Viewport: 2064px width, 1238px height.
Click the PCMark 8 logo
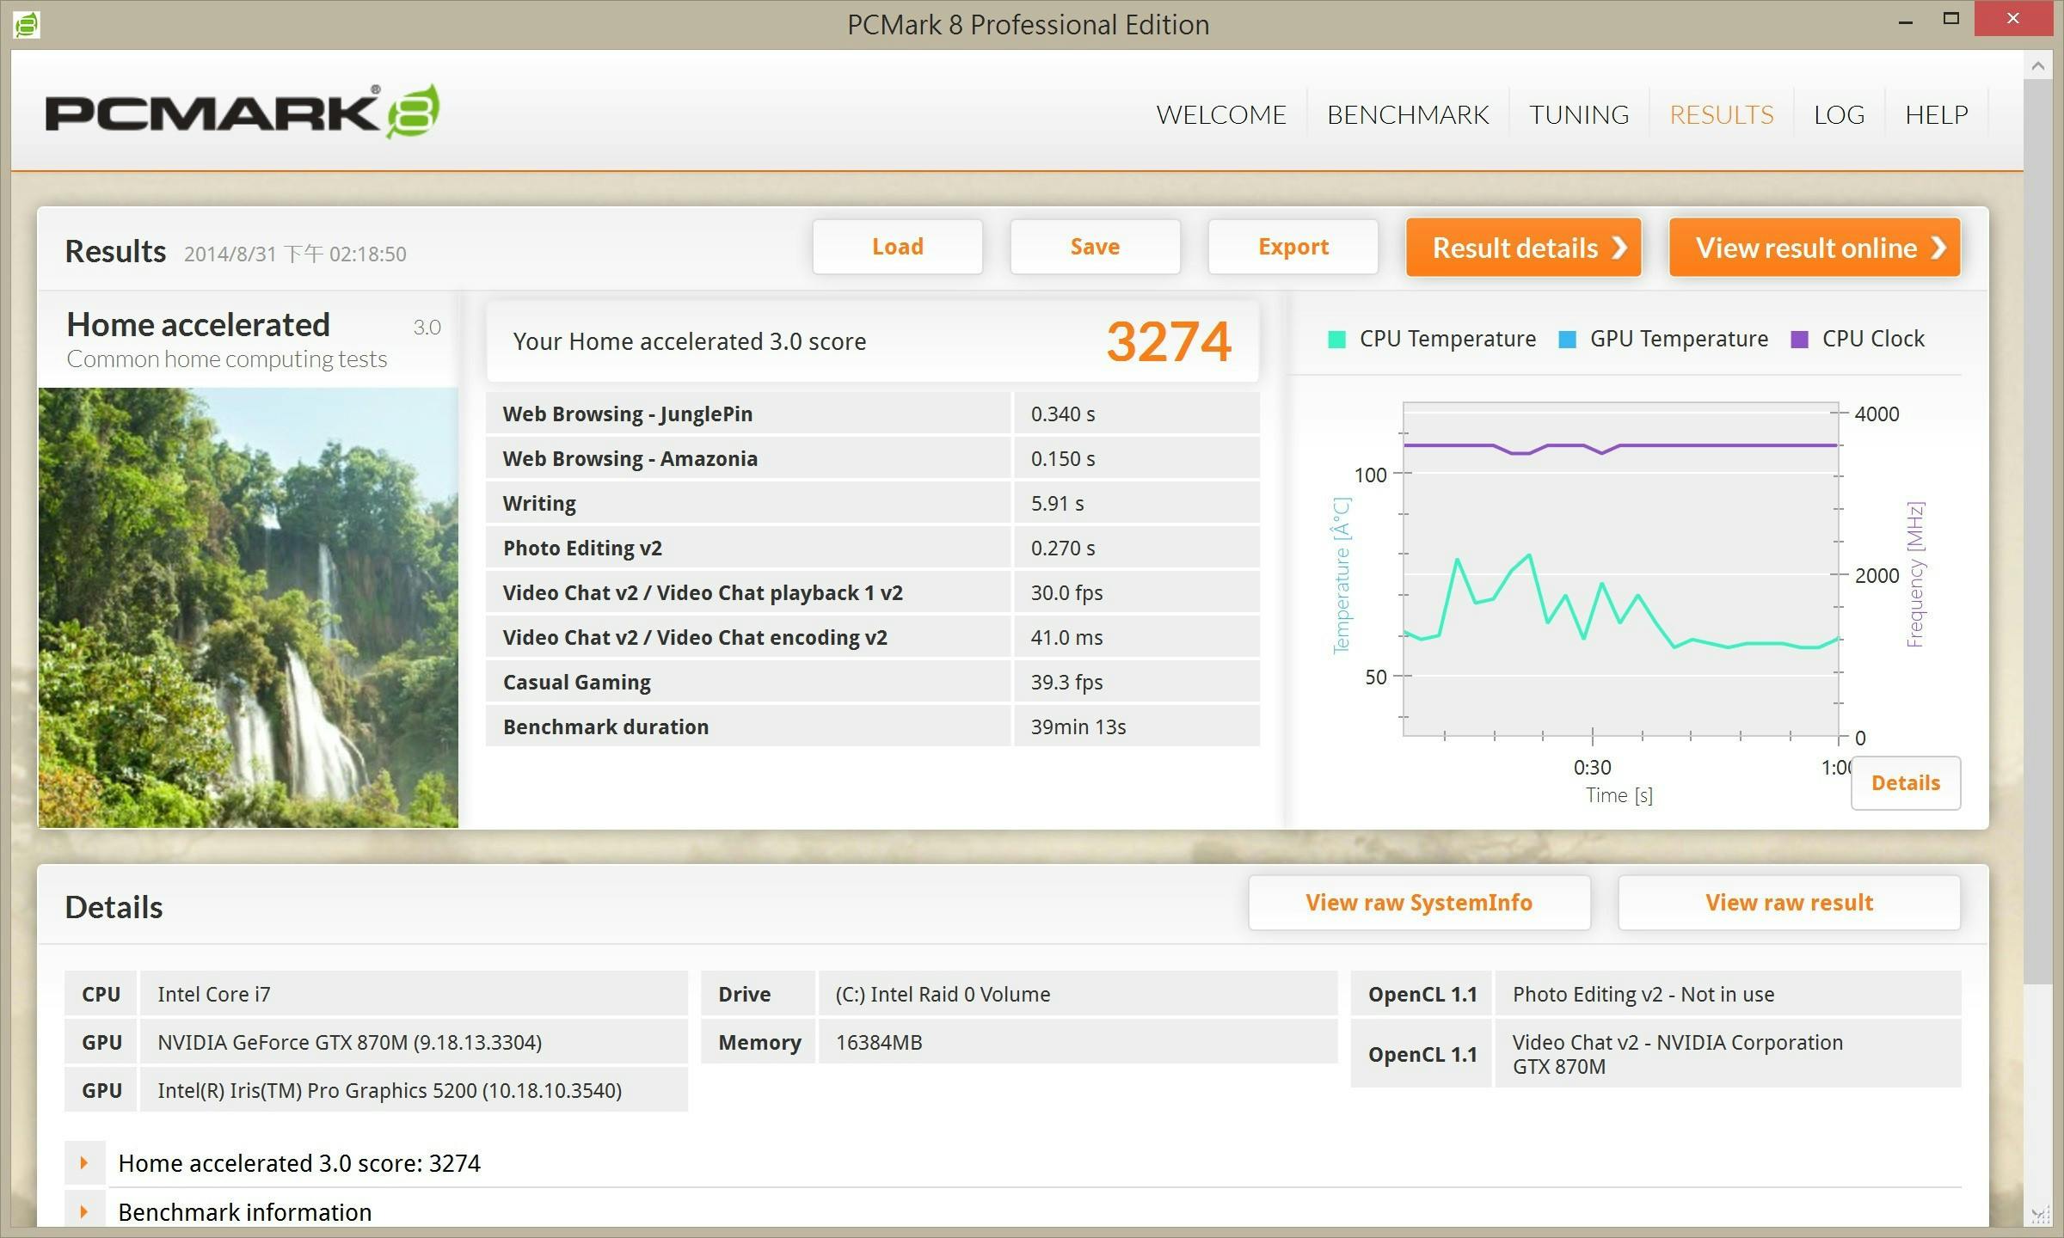243,113
